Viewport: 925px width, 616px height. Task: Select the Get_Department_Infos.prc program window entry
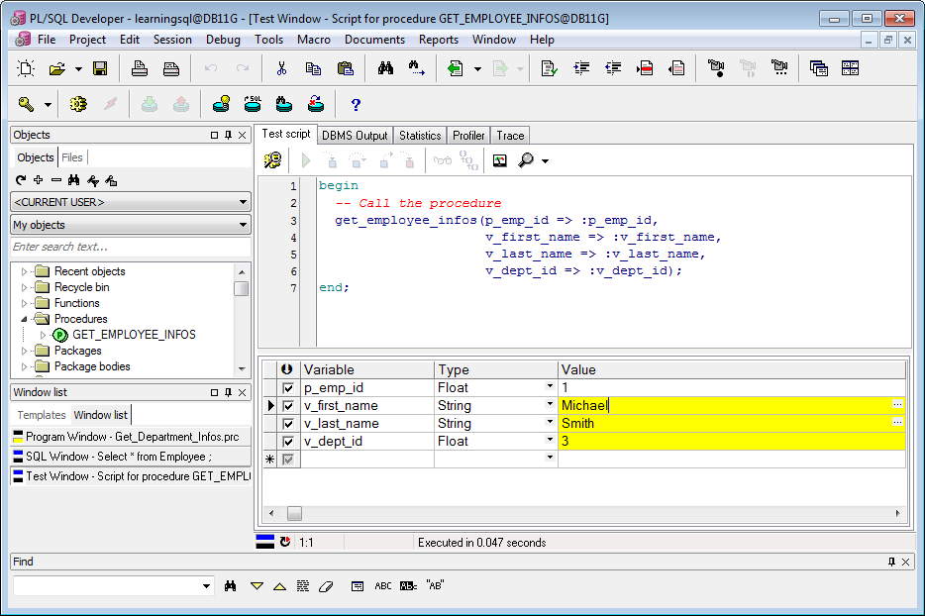(x=131, y=437)
